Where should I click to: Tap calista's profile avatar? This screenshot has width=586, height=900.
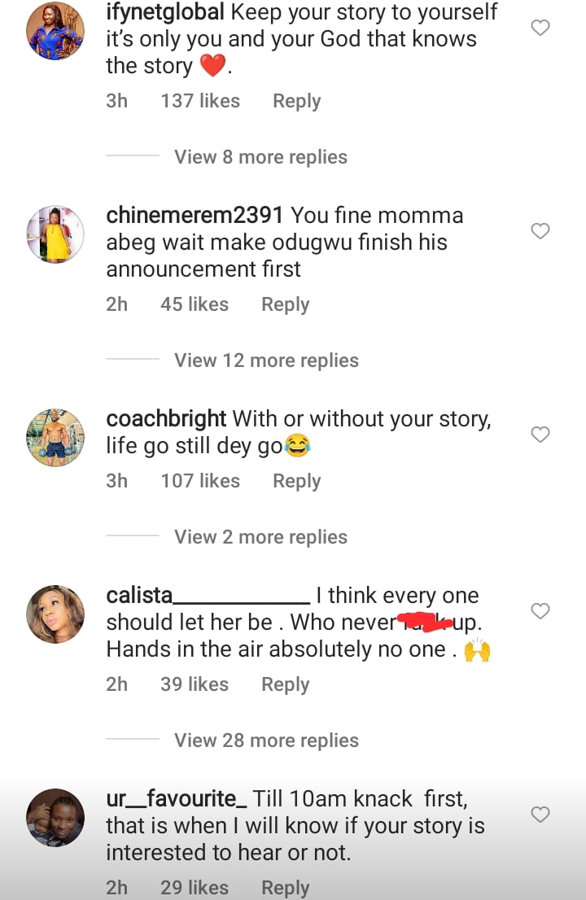(x=55, y=614)
